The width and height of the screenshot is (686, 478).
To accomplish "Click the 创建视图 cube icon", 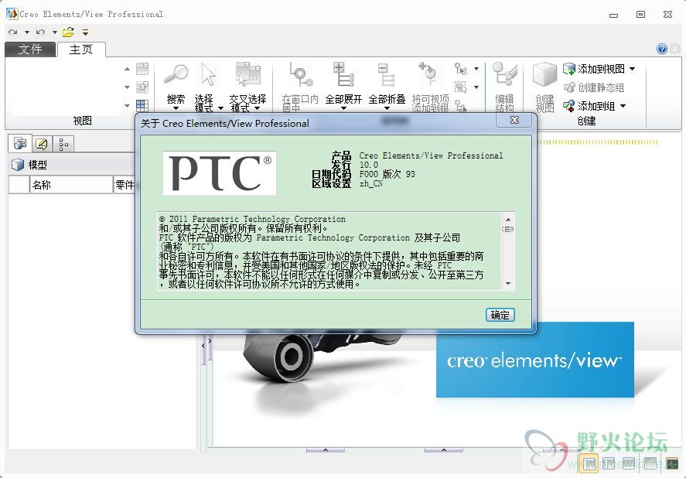I will [544, 74].
